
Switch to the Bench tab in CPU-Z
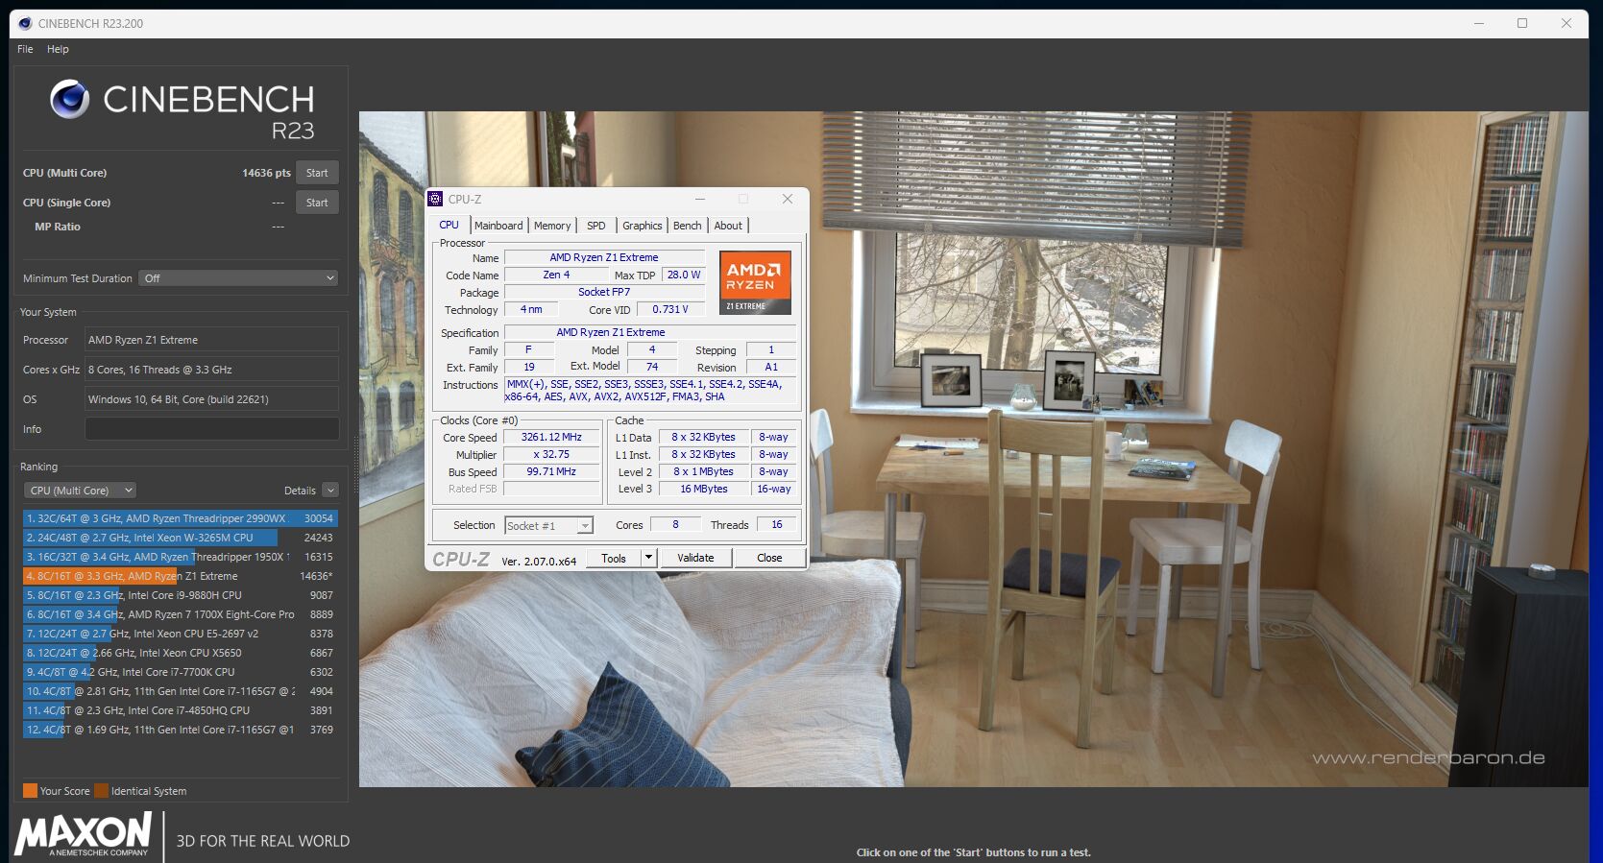(687, 226)
